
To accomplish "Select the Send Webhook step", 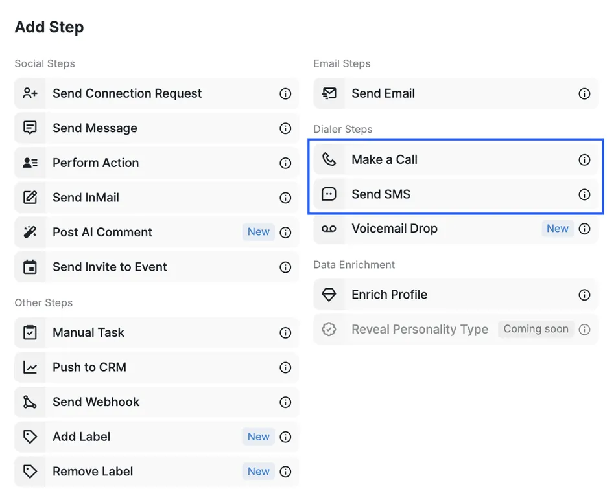I will [156, 402].
